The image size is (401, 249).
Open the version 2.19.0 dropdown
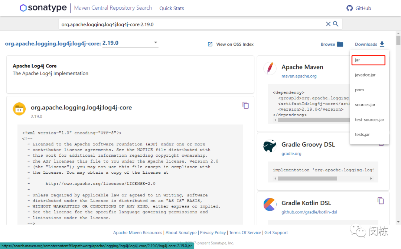tap(130, 43)
